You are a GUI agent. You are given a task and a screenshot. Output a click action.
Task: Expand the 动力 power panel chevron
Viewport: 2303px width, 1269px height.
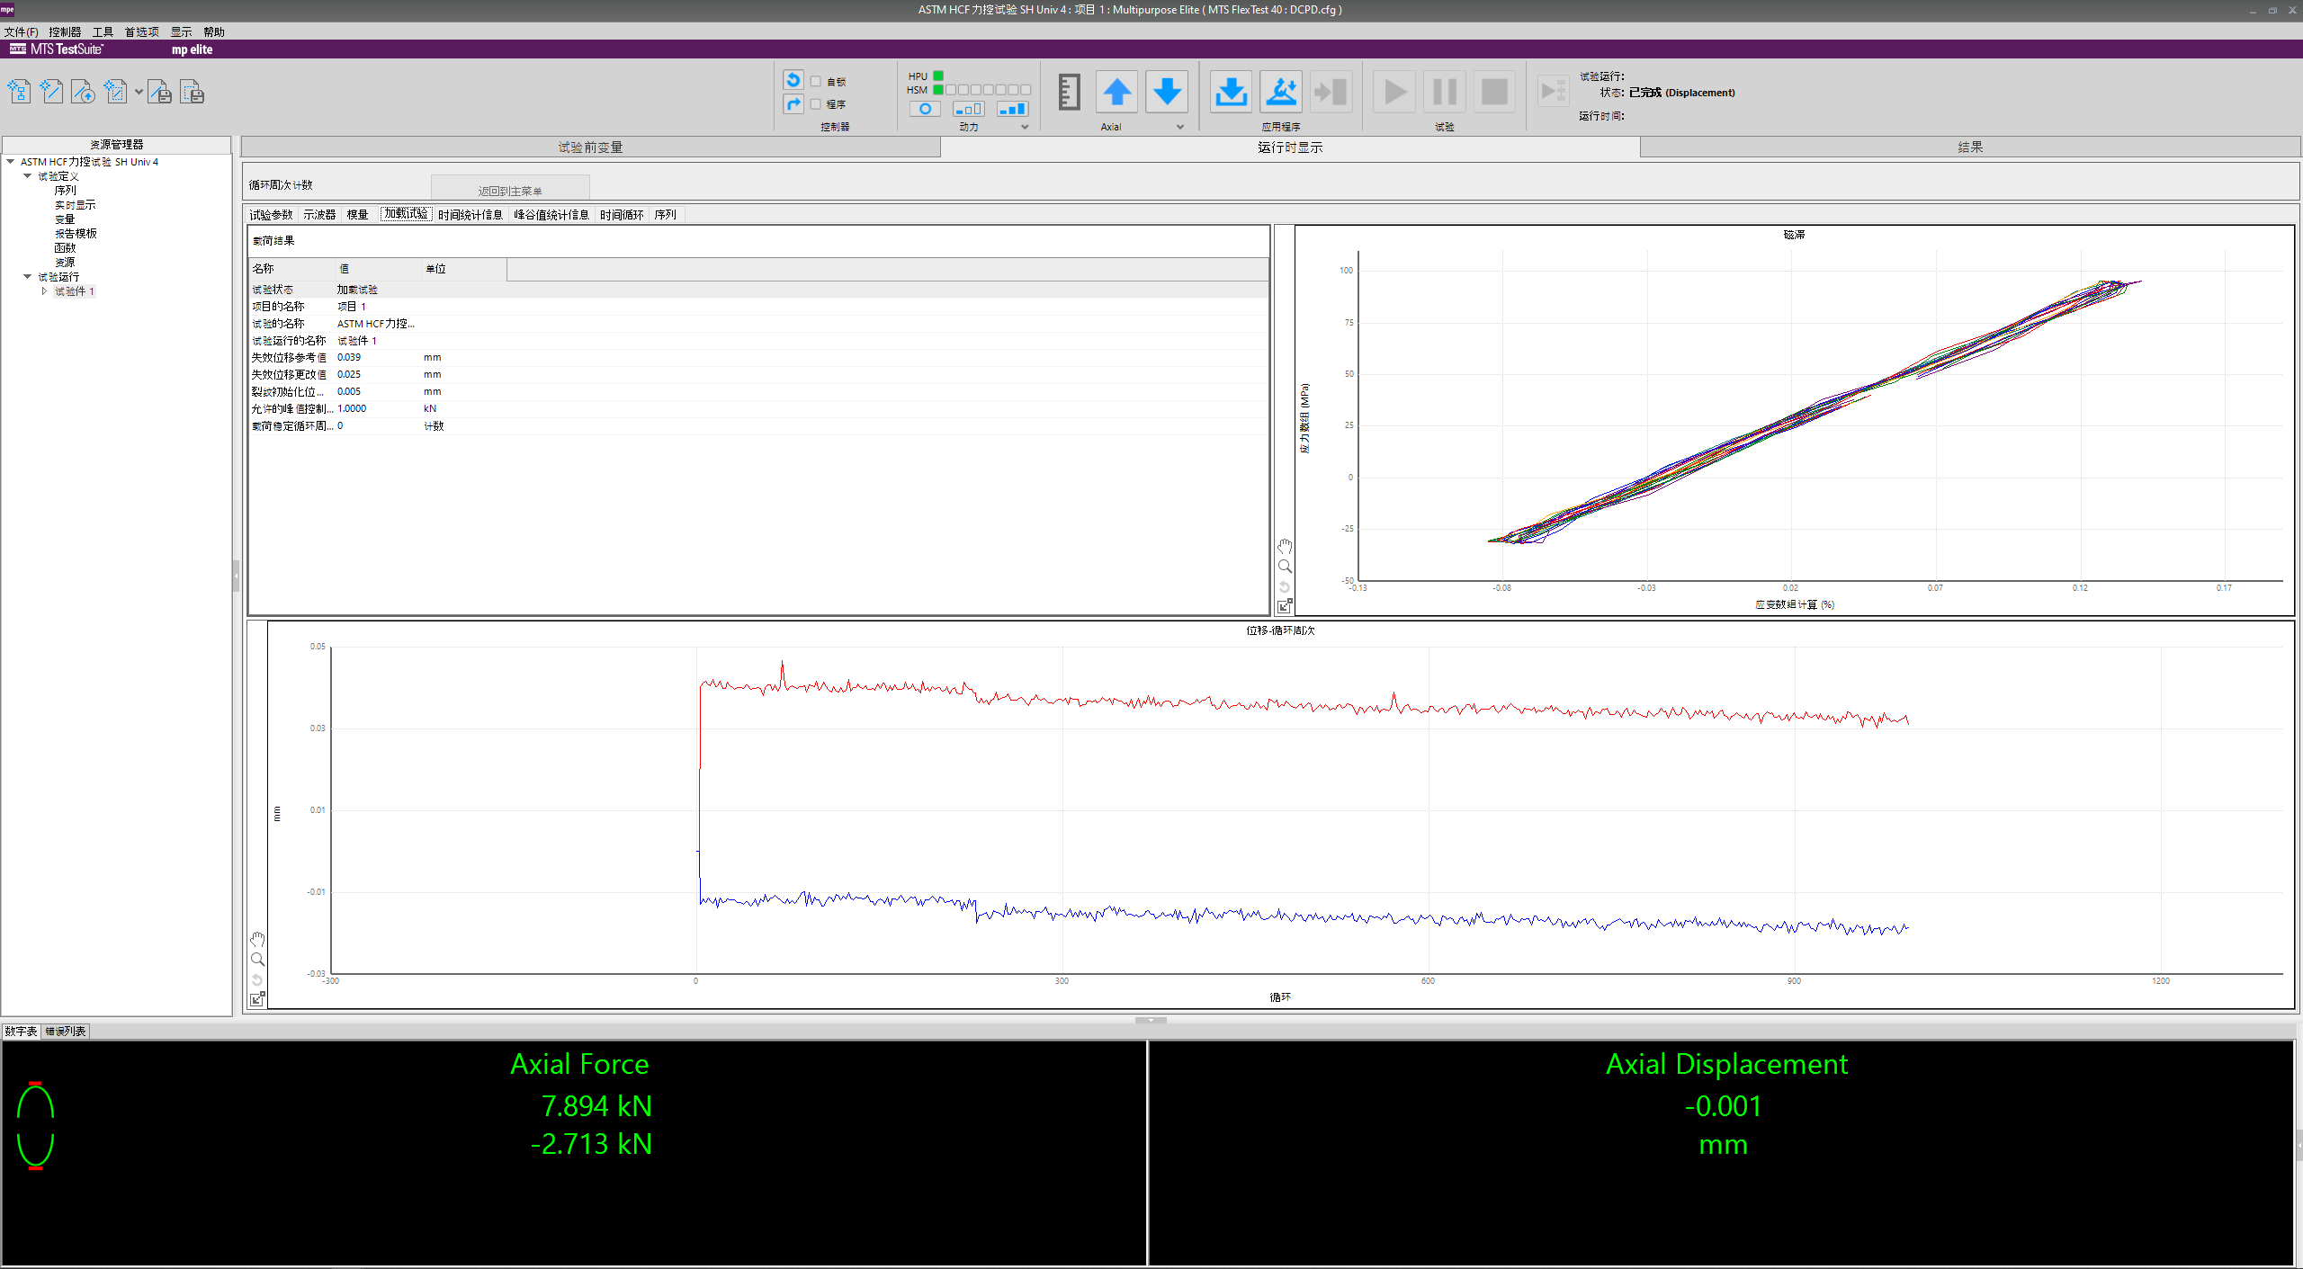[x=1024, y=127]
